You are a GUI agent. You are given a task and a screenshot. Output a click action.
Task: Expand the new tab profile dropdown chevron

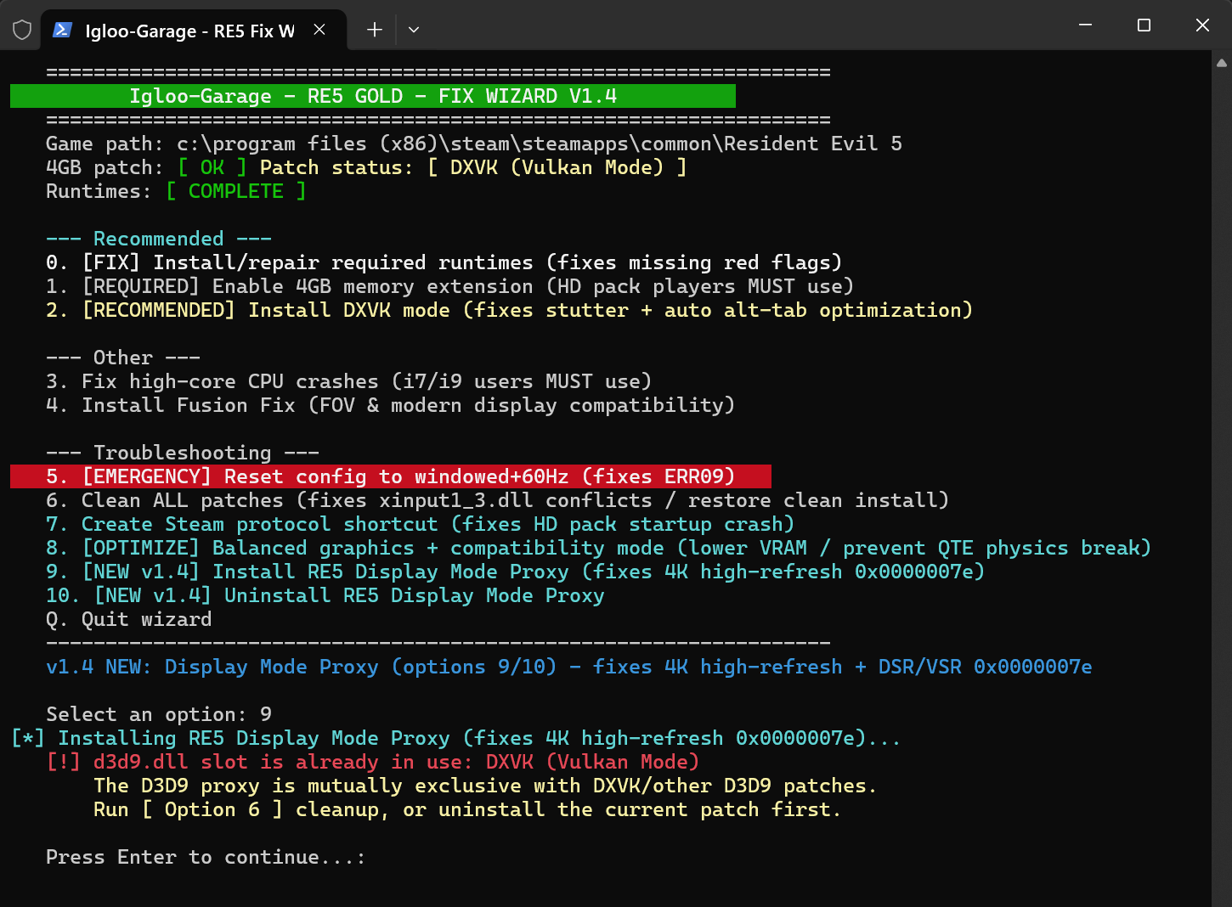point(414,30)
